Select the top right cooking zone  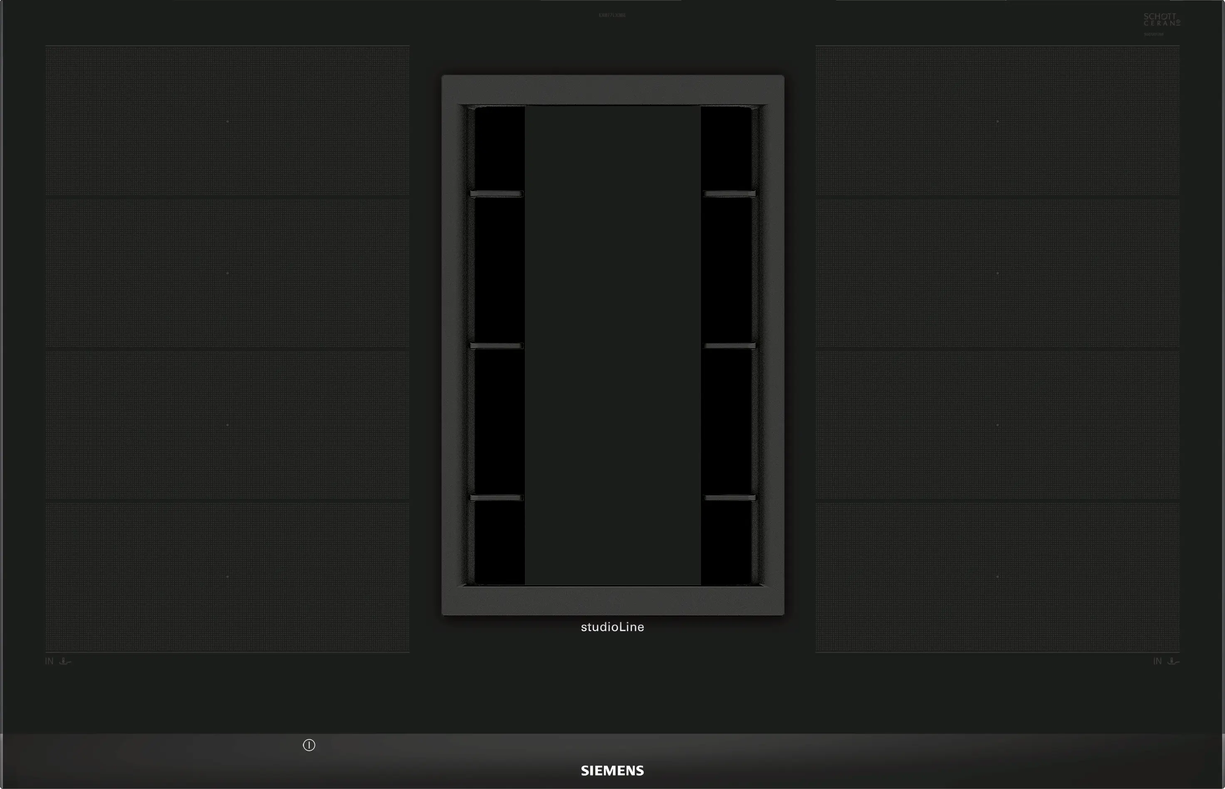[x=997, y=122]
